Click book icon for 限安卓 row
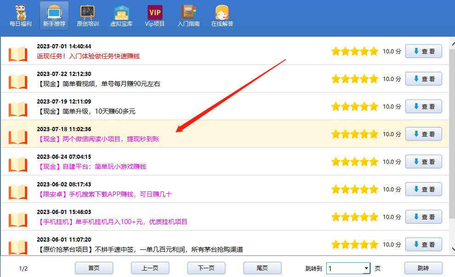 click(x=17, y=191)
